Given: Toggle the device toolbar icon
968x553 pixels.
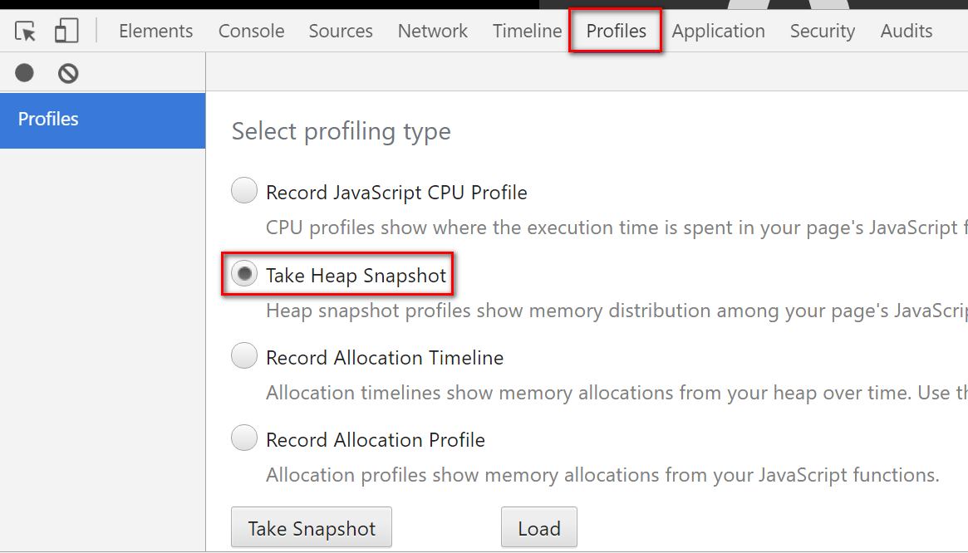Looking at the screenshot, I should pyautogui.click(x=66, y=32).
